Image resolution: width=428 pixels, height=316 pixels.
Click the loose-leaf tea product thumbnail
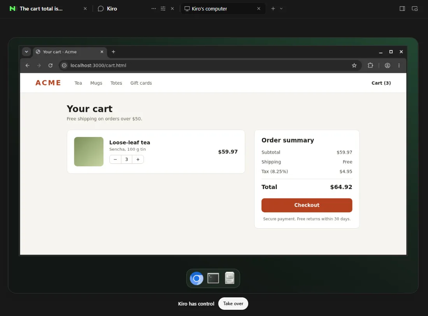pyautogui.click(x=89, y=151)
